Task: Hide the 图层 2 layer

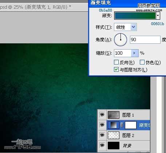Action: click(x=102, y=135)
